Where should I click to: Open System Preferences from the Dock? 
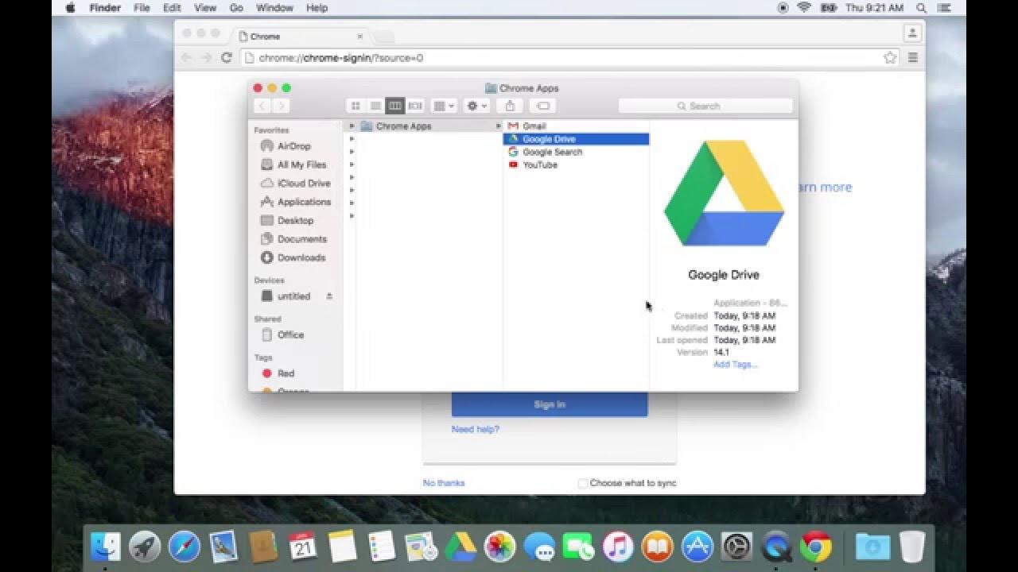[x=736, y=547]
